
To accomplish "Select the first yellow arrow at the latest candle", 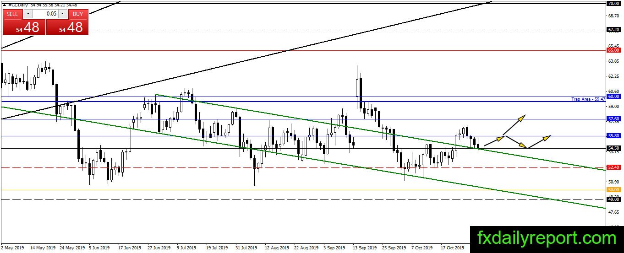I will [494, 141].
